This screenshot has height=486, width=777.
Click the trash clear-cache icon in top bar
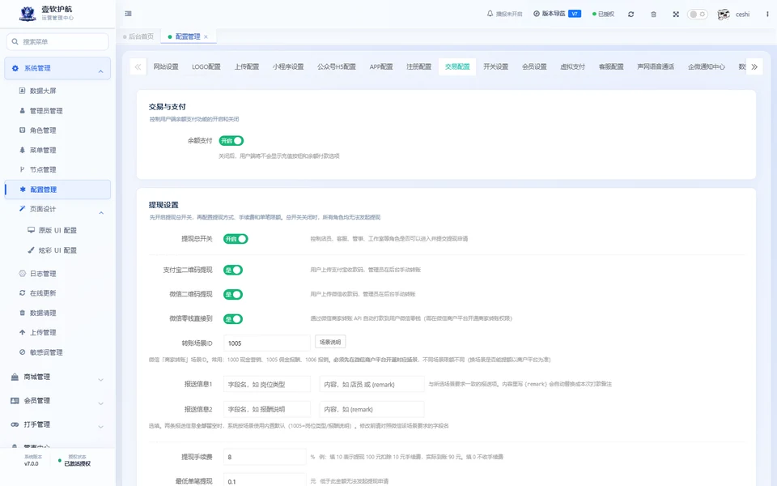click(x=654, y=15)
